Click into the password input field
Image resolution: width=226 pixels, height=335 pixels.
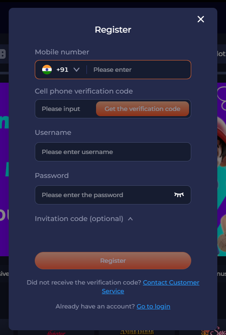(105, 195)
